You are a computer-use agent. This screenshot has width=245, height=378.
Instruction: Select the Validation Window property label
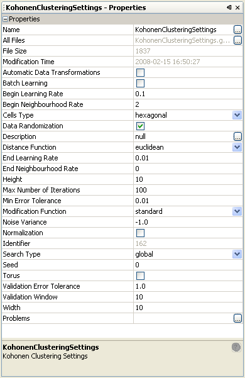pos(30,297)
